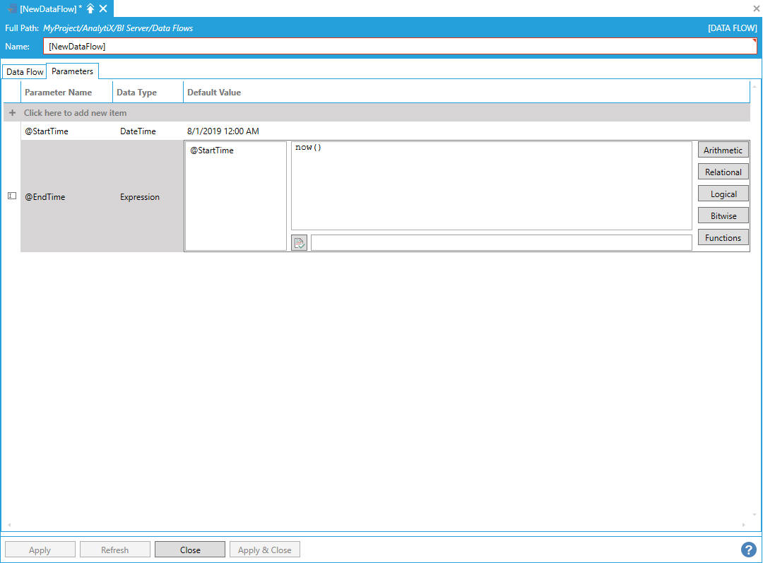Open the Relational operators menu

723,172
